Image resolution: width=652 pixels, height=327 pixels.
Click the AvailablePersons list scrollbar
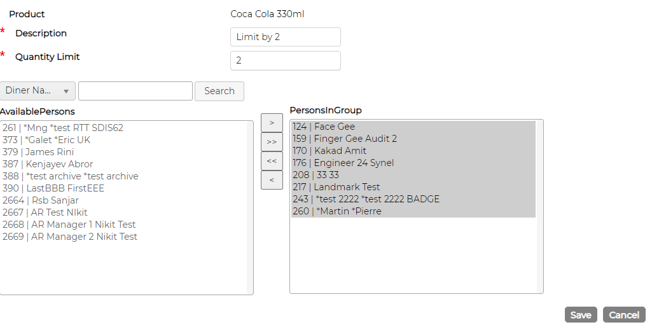249,207
